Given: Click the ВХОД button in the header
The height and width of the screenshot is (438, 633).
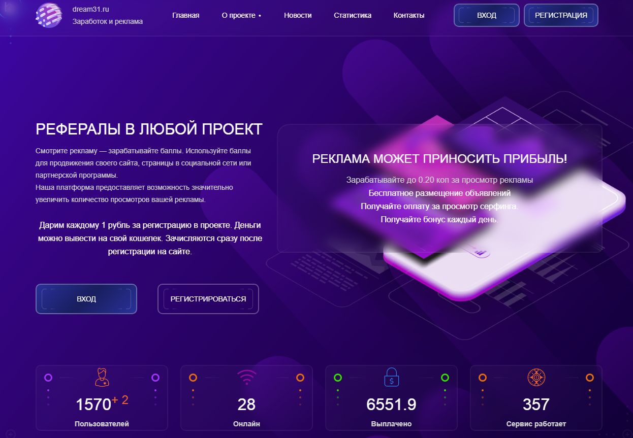Looking at the screenshot, I should click(x=487, y=15).
